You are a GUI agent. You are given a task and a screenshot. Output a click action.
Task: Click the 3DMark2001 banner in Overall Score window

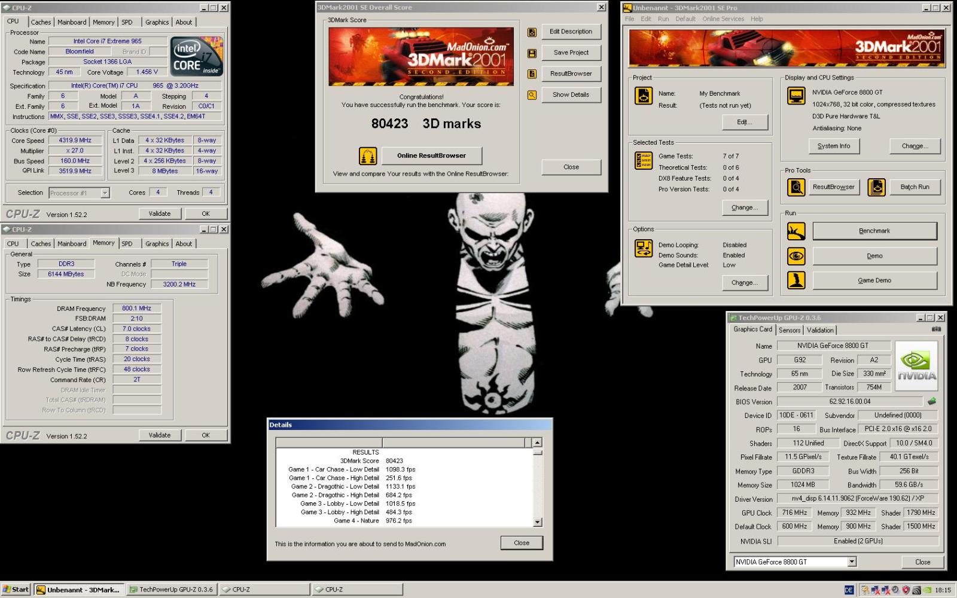point(421,56)
